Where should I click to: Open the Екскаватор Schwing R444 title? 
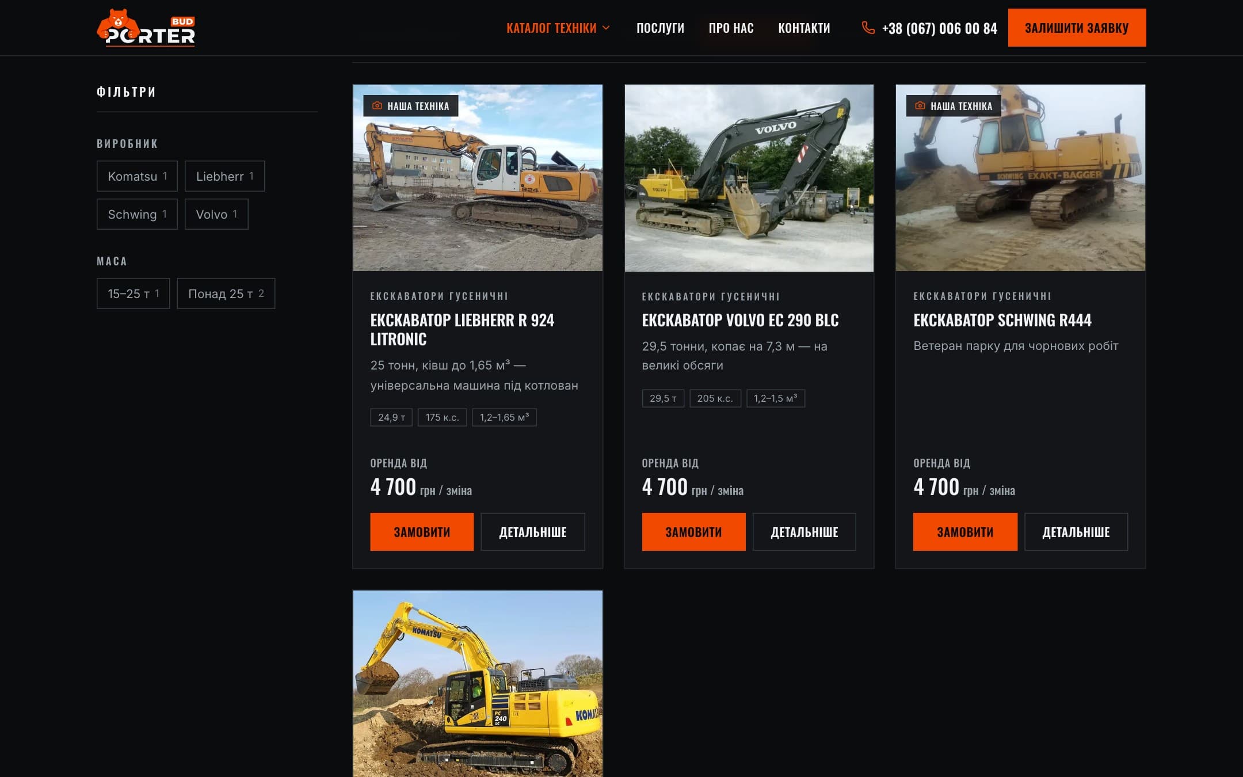click(1002, 320)
